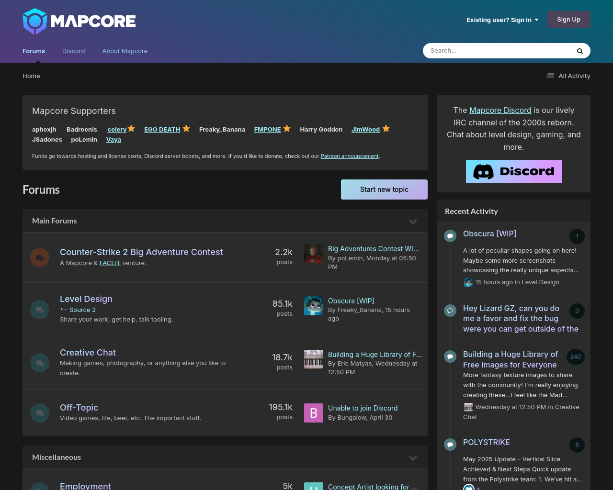Image resolution: width=613 pixels, height=490 pixels.
Task: Open the Patreon announcement link
Action: (x=350, y=156)
